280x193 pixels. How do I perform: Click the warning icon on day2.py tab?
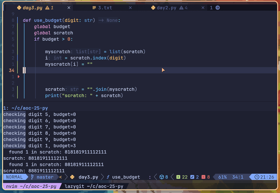182,8
